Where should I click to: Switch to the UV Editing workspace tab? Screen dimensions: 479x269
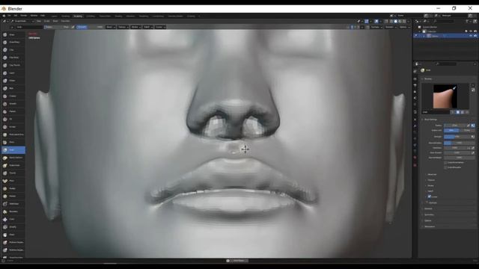pos(91,16)
